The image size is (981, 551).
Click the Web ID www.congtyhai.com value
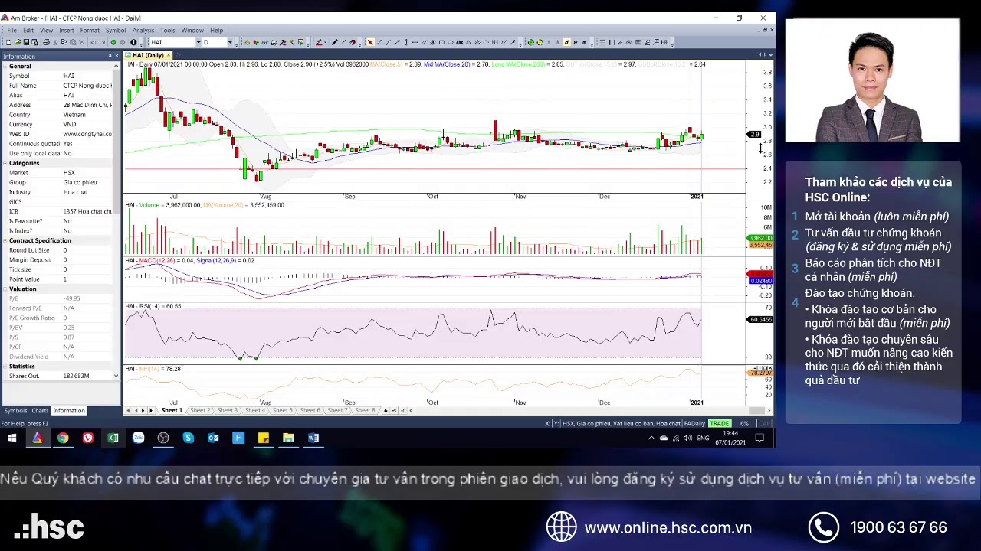click(87, 134)
